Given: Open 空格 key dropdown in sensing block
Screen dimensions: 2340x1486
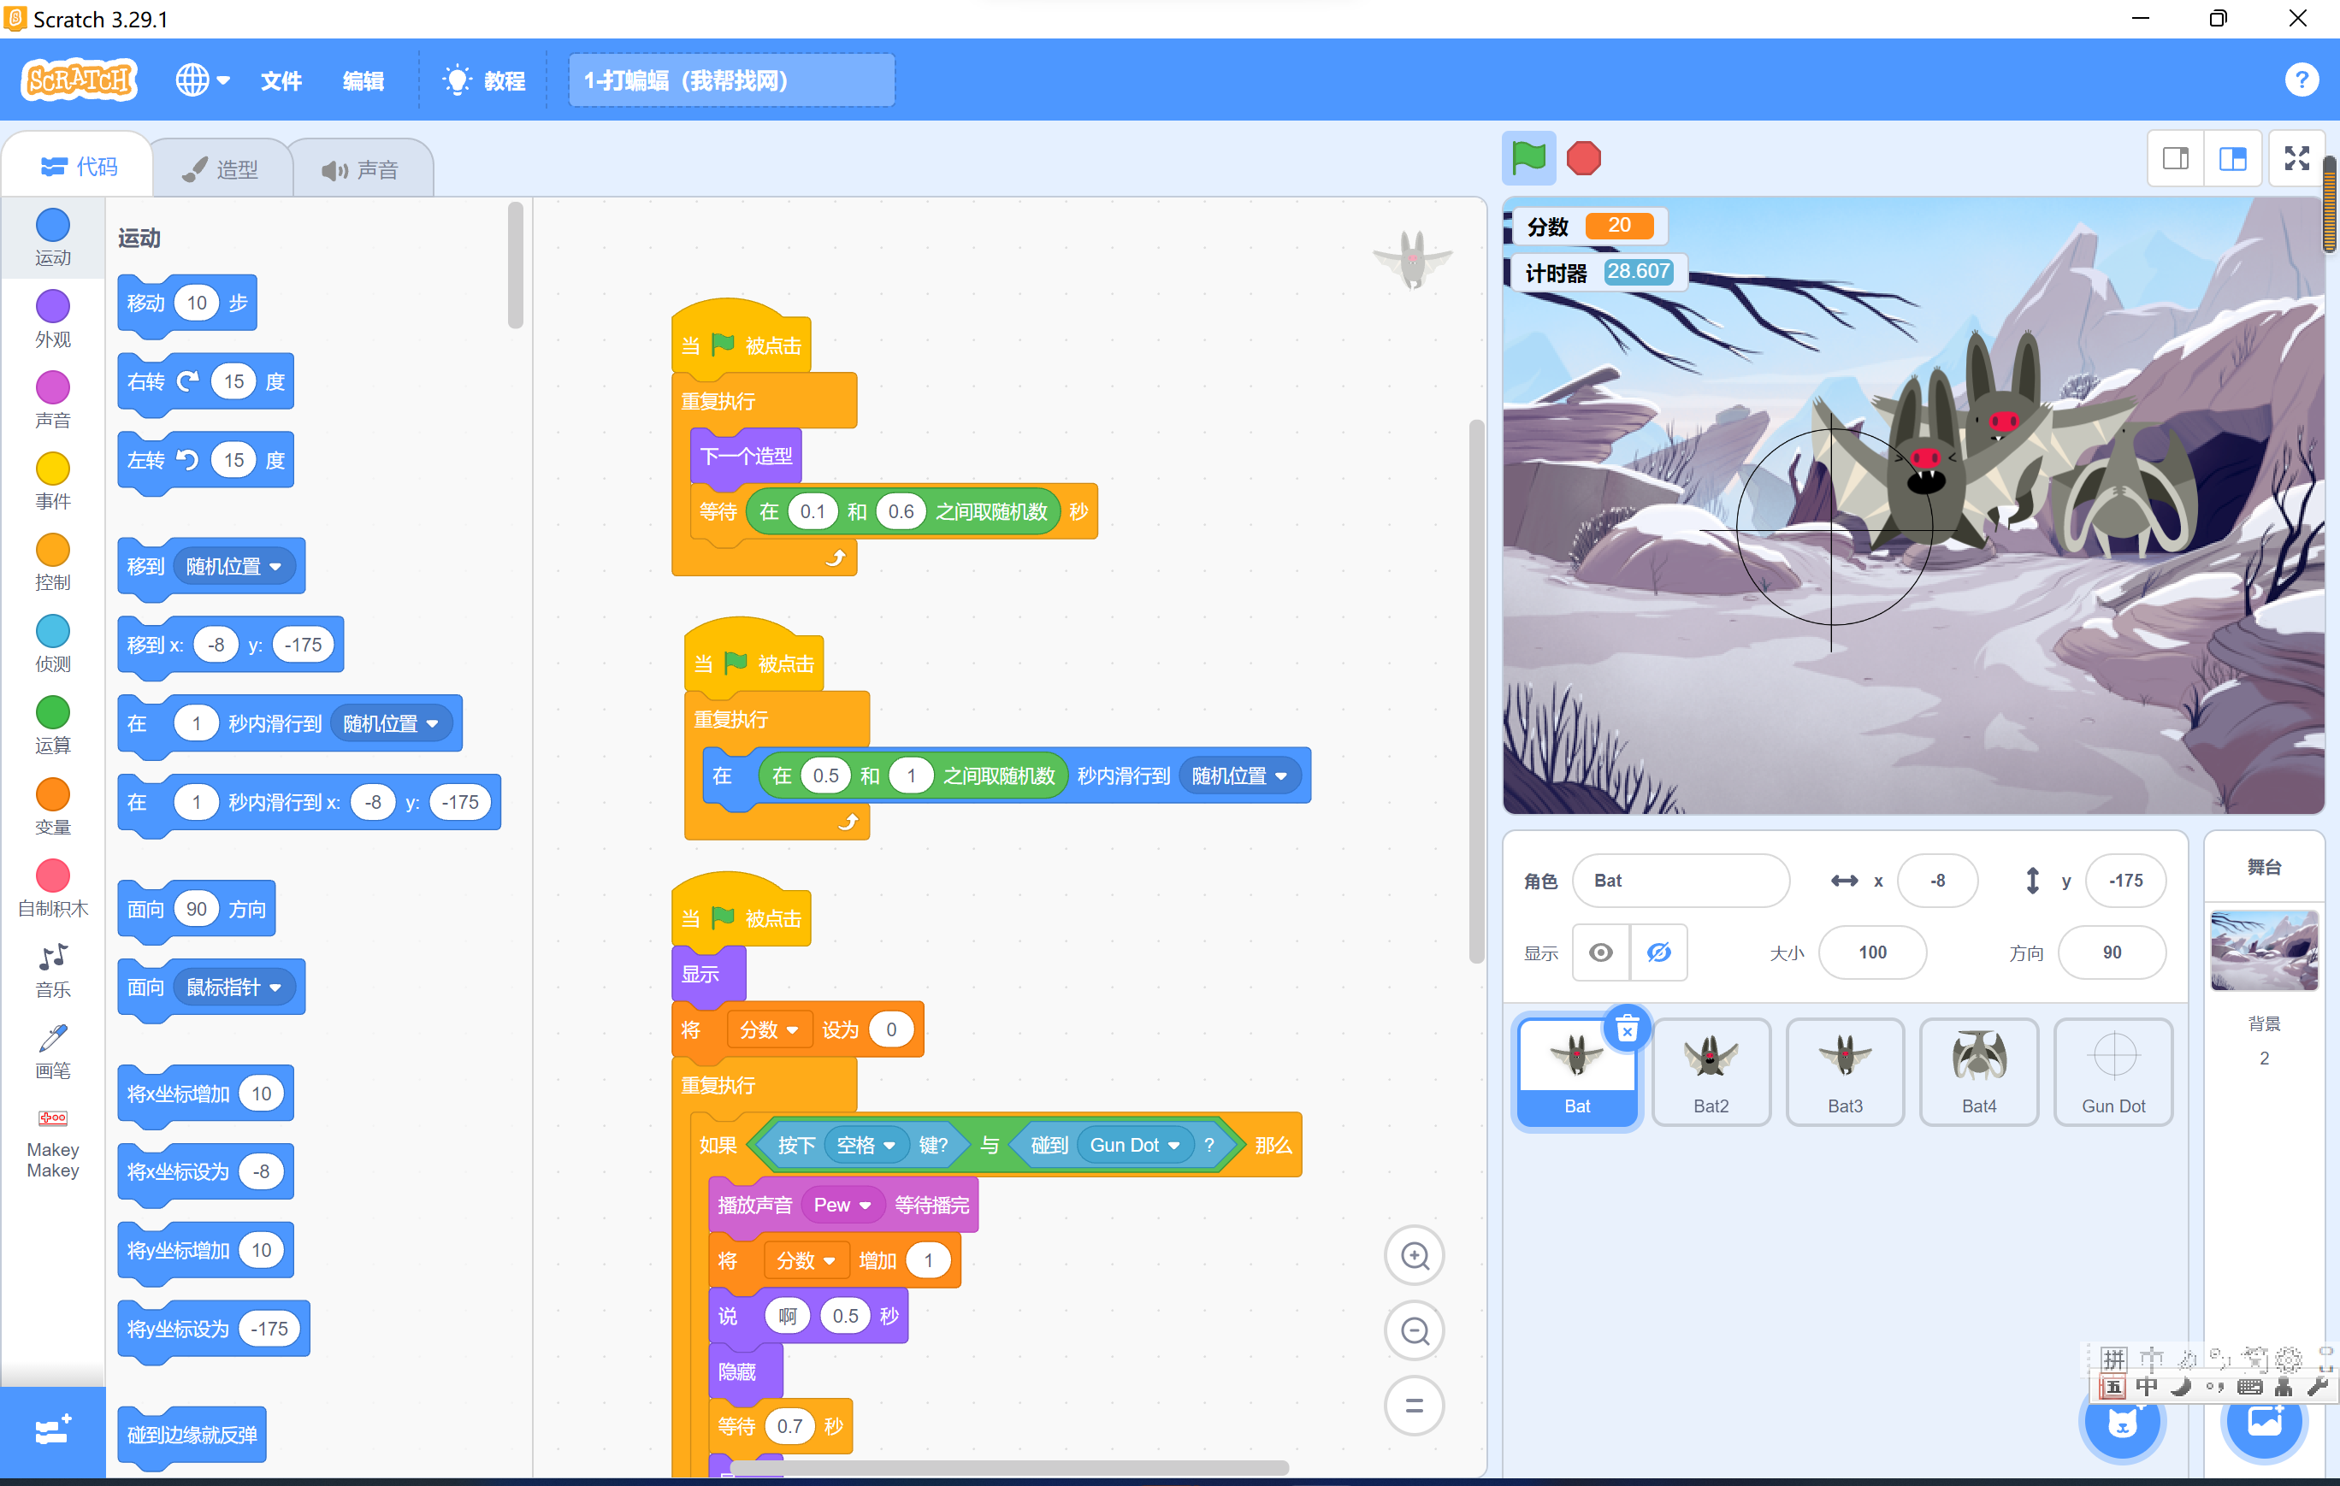Looking at the screenshot, I should 866,1145.
